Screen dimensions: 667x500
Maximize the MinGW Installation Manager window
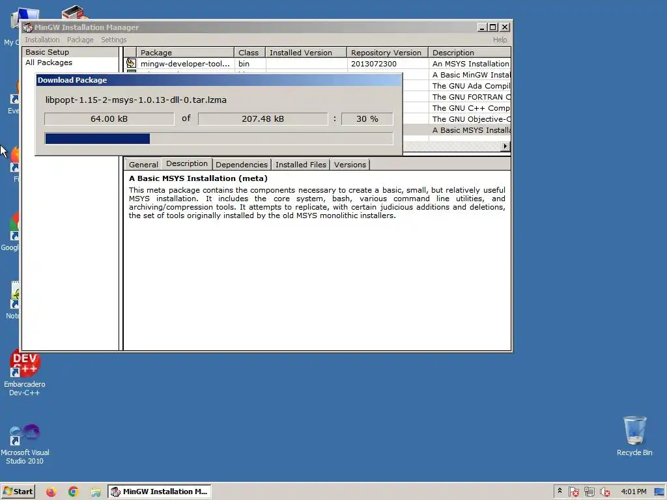pos(492,27)
